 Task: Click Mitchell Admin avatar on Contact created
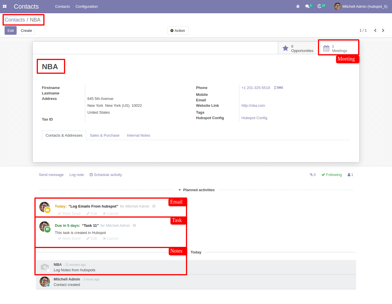(x=44, y=282)
